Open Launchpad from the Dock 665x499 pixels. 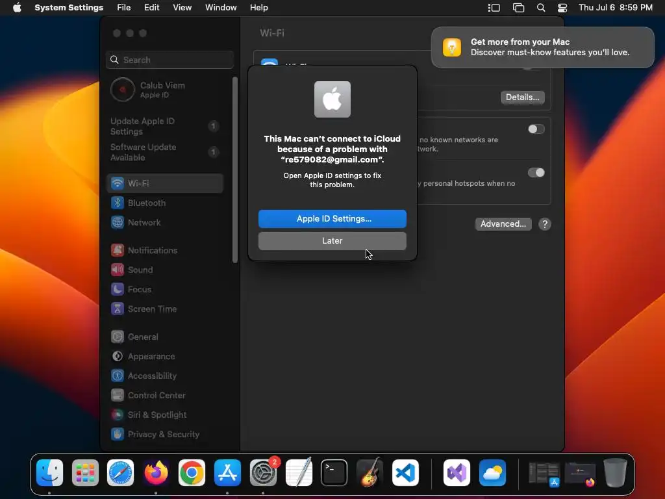(85, 472)
